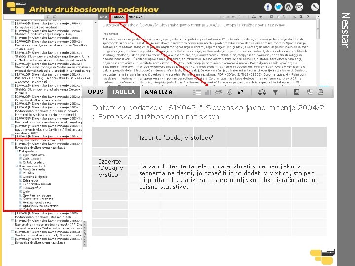This screenshot has width=355, height=266.
Task: Select table view icon in enlarged toolbar
Action: [197, 92]
